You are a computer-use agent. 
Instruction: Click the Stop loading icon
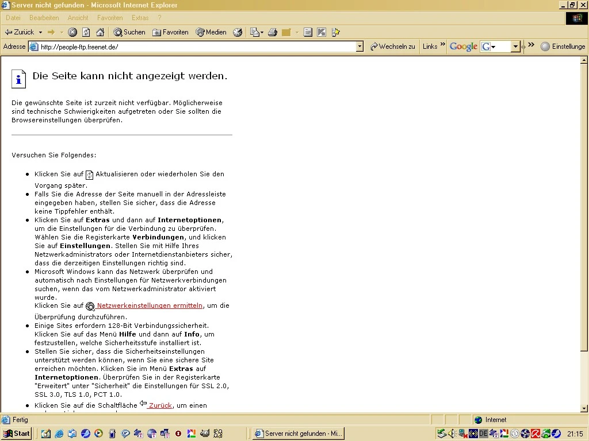point(72,32)
